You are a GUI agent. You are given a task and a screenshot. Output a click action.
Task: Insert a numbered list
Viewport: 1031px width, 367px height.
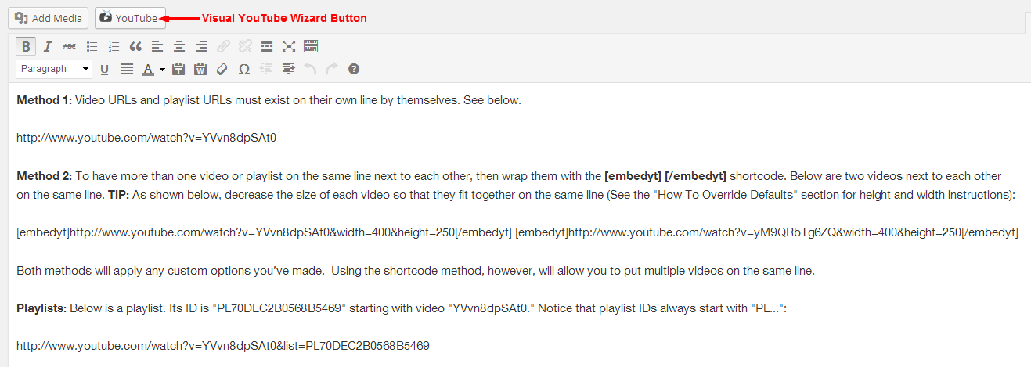(x=114, y=46)
